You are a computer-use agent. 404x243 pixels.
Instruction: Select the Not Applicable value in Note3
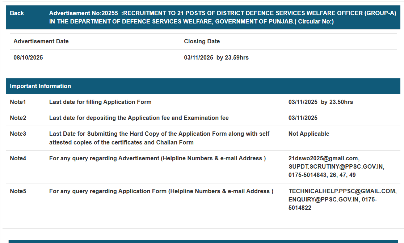click(309, 134)
